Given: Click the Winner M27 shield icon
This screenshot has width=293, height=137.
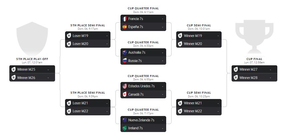Looking at the screenshot, I should coord(236,69).
